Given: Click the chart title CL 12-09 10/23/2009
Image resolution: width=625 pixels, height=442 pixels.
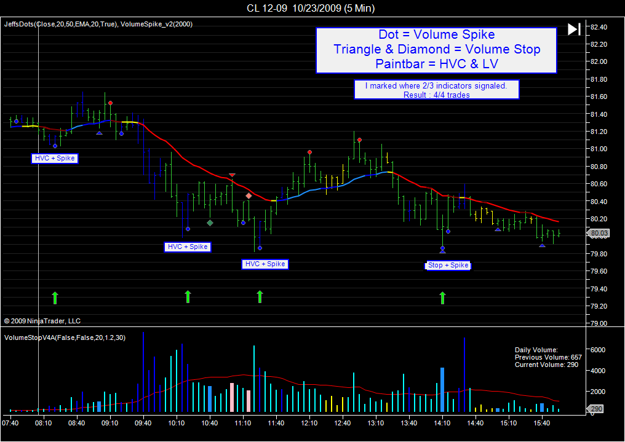Looking at the screenshot, I should coord(311,8).
